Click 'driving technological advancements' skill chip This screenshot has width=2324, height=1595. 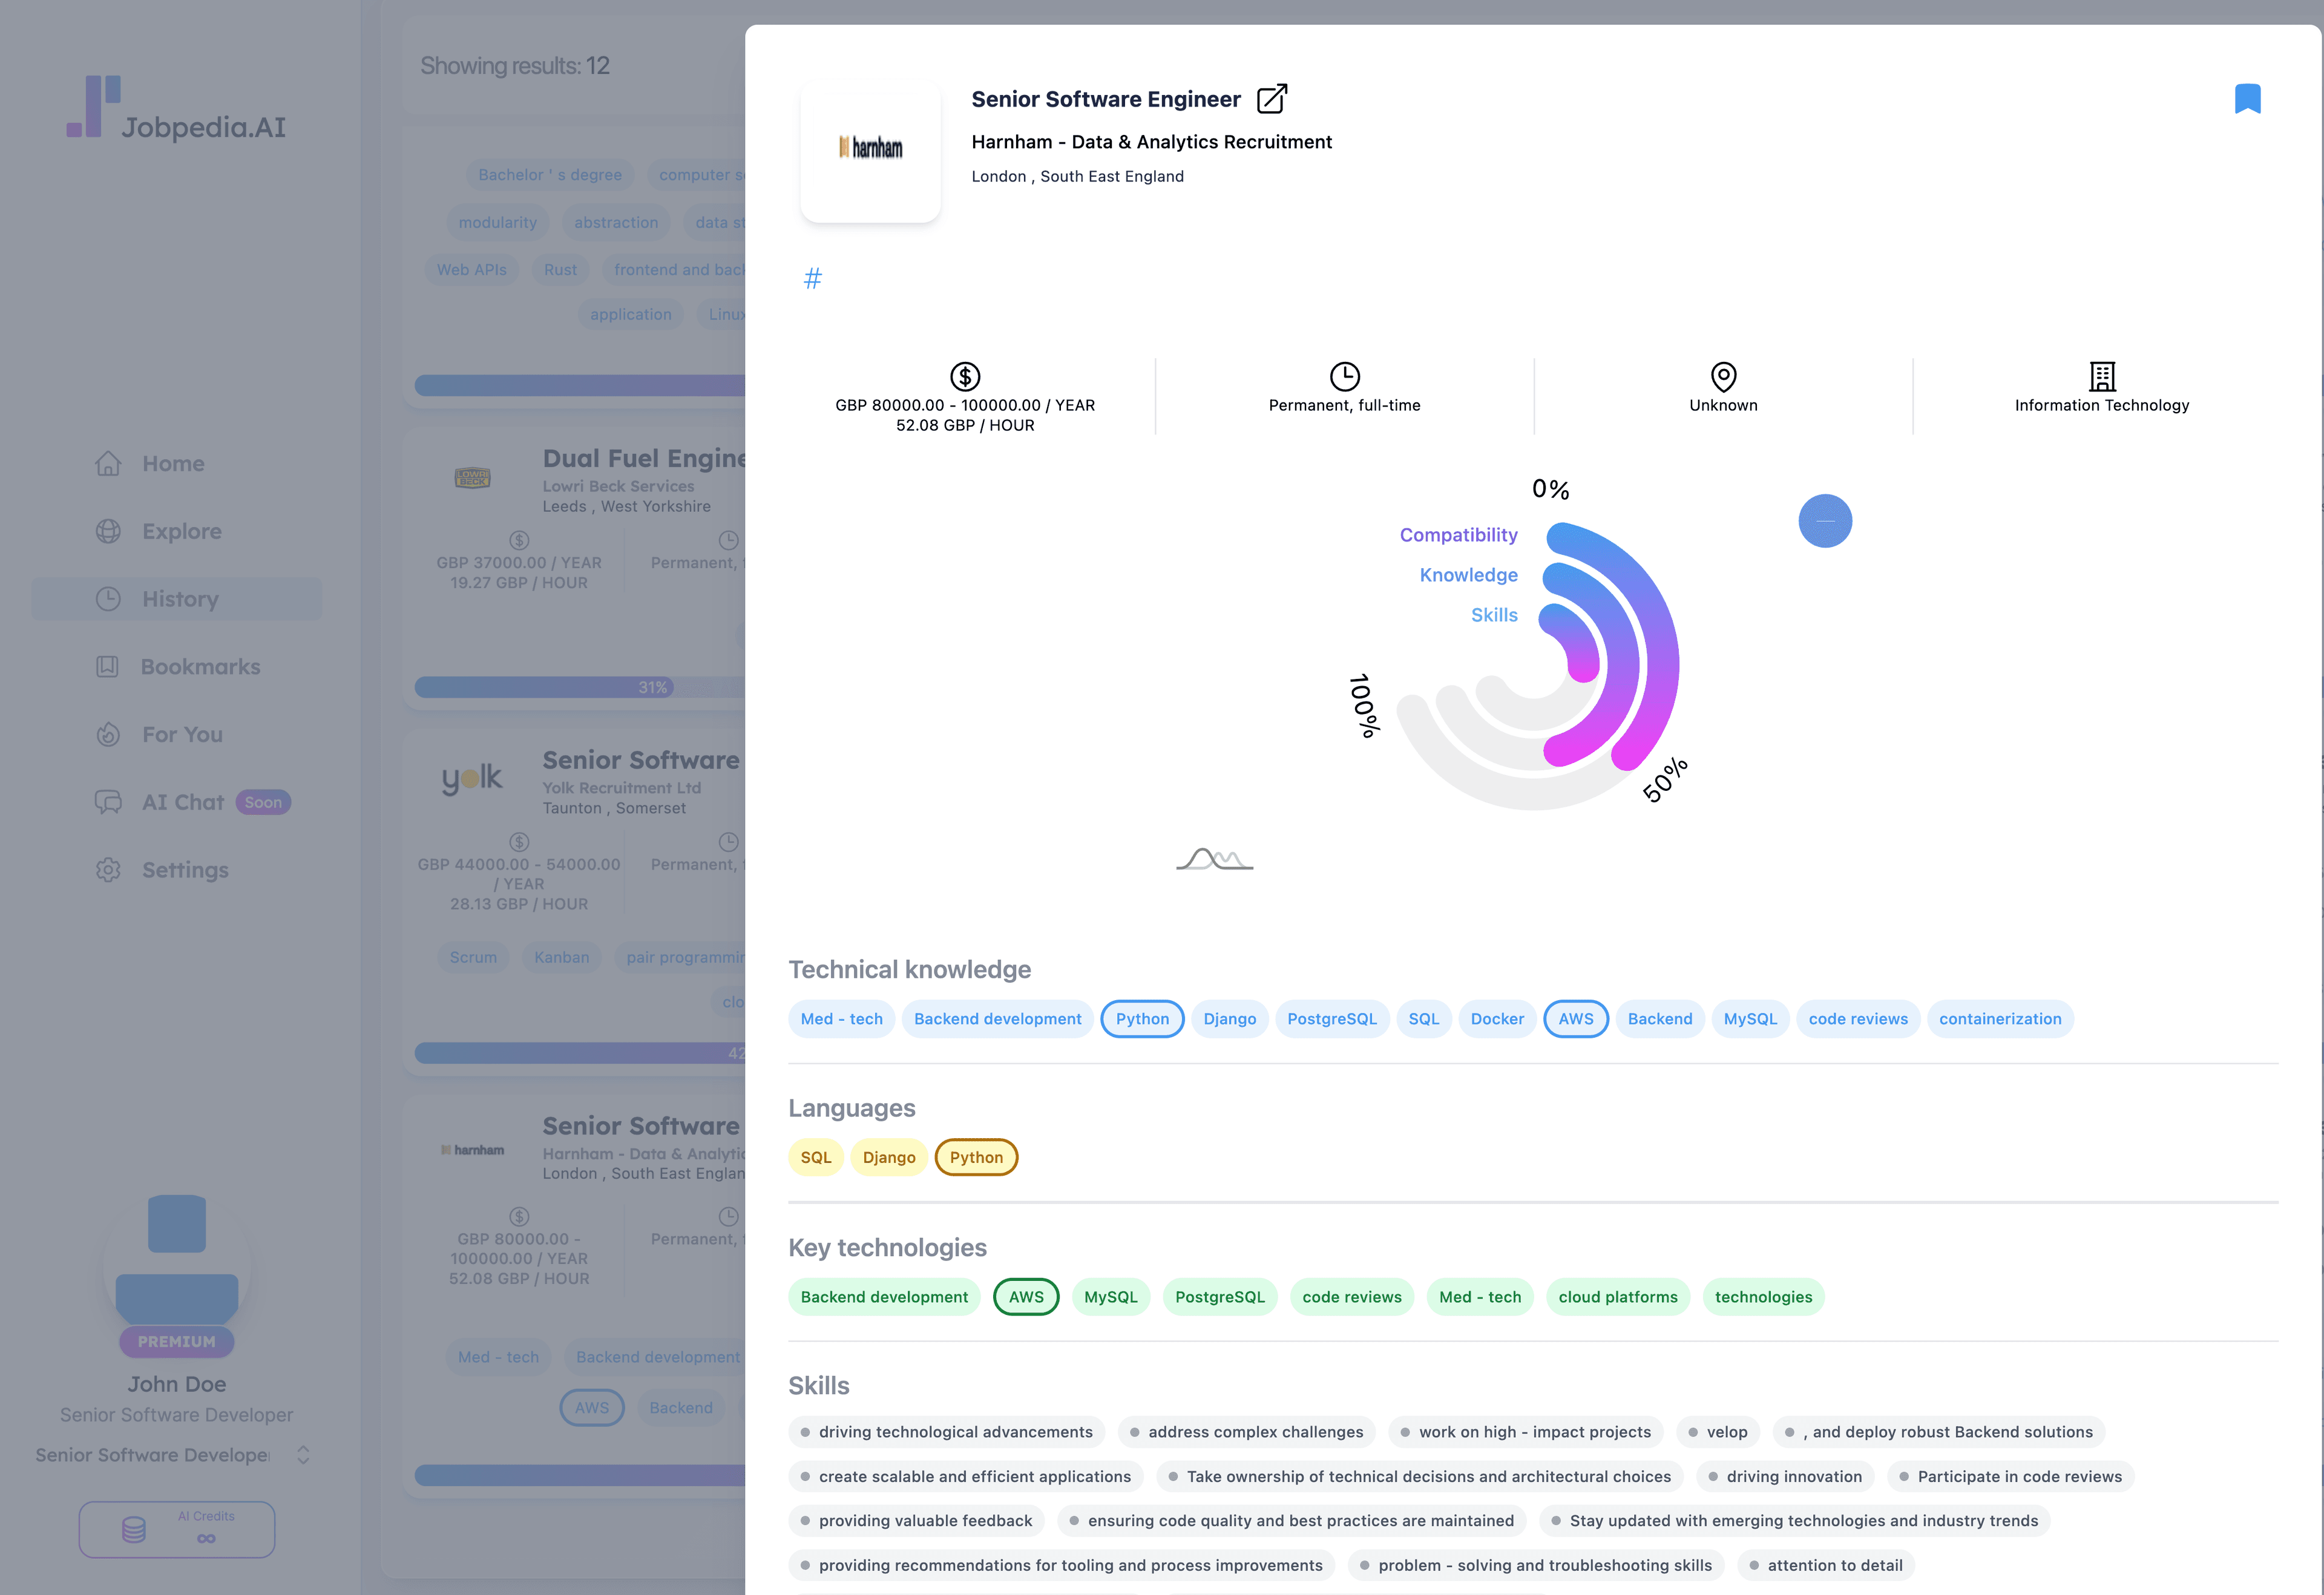pyautogui.click(x=946, y=1432)
